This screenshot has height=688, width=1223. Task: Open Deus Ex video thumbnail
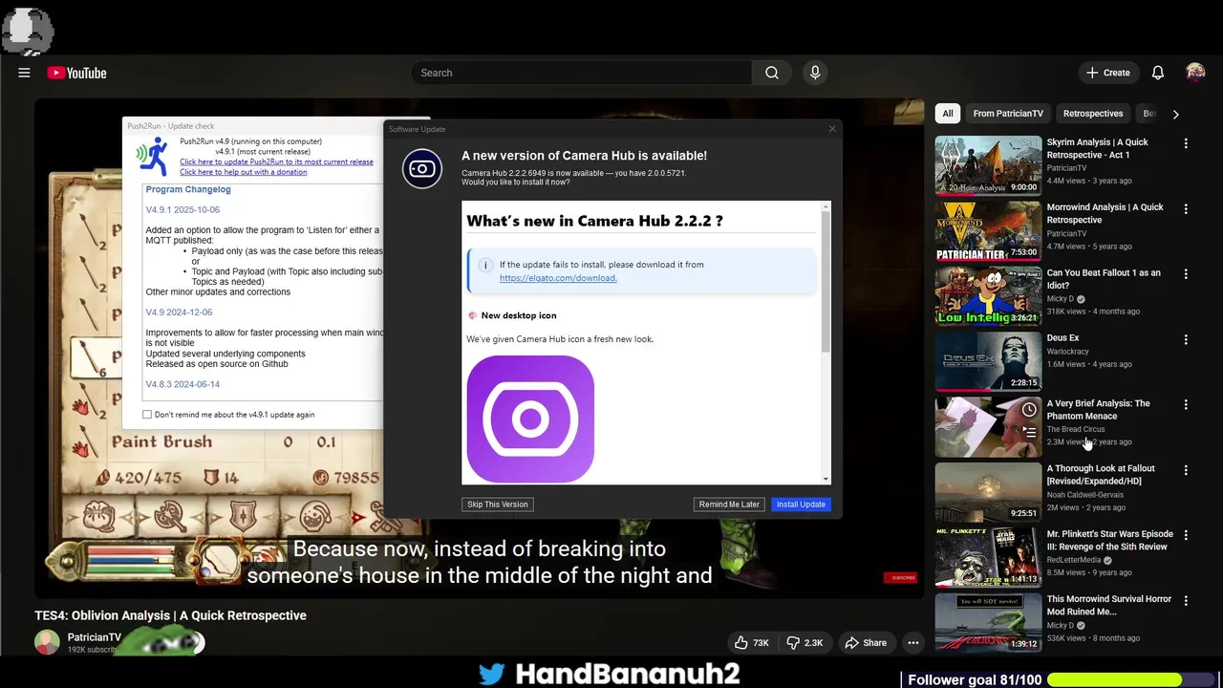pos(988,361)
